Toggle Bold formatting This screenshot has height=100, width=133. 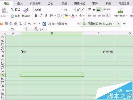[x=36, y=16]
